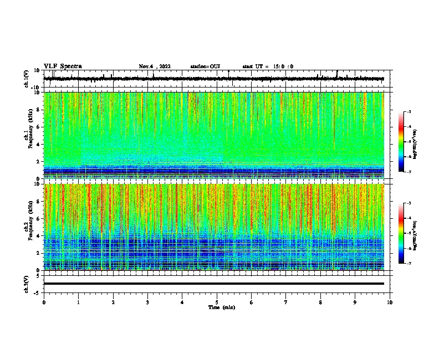Click time axis tick label "2"

click(x=113, y=302)
